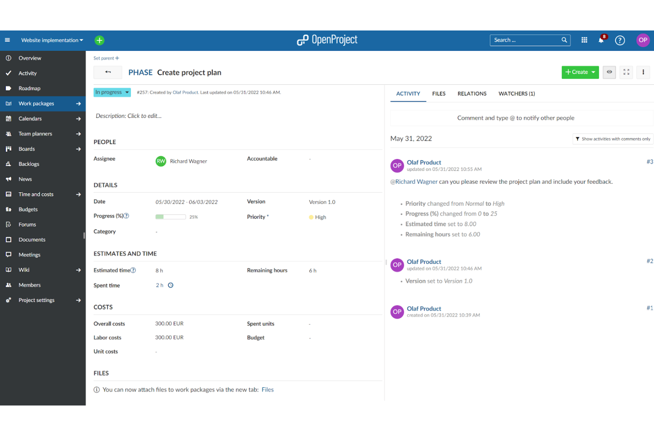Open the Meetings panel icon
The width and height of the screenshot is (654, 436).
coord(8,254)
